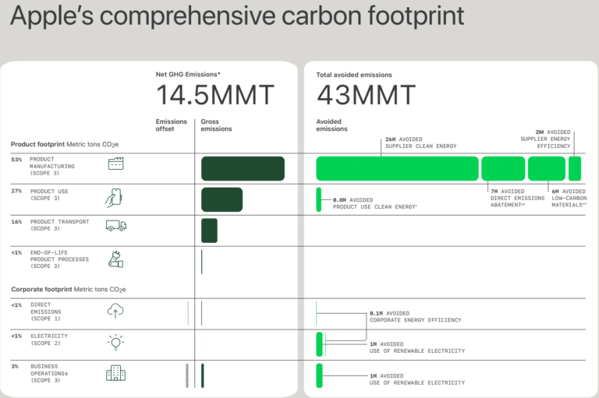Click the 'Net GHG Emissions*' label
This screenshot has height=398, width=599.
tap(188, 75)
